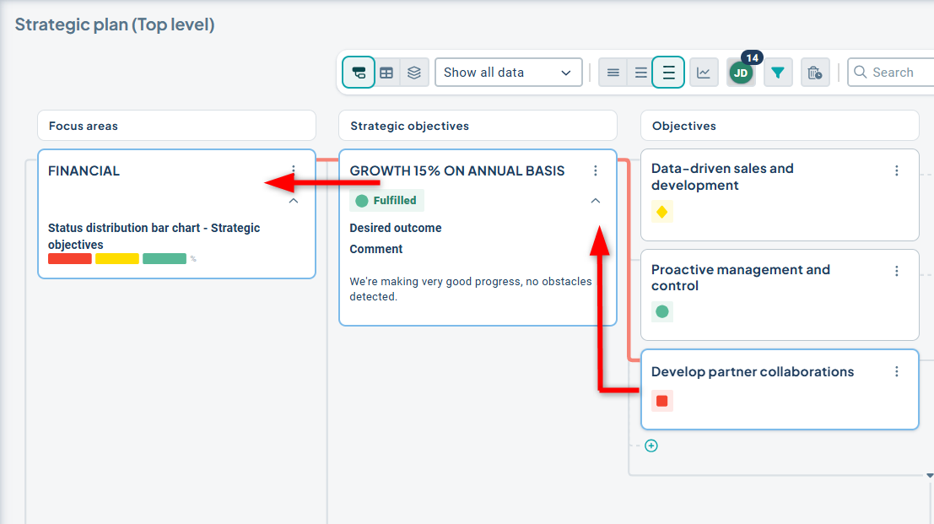
Task: Open Data-driven sales and development objective
Action: tap(722, 176)
